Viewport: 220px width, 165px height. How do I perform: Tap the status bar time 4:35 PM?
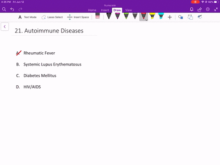6,2
